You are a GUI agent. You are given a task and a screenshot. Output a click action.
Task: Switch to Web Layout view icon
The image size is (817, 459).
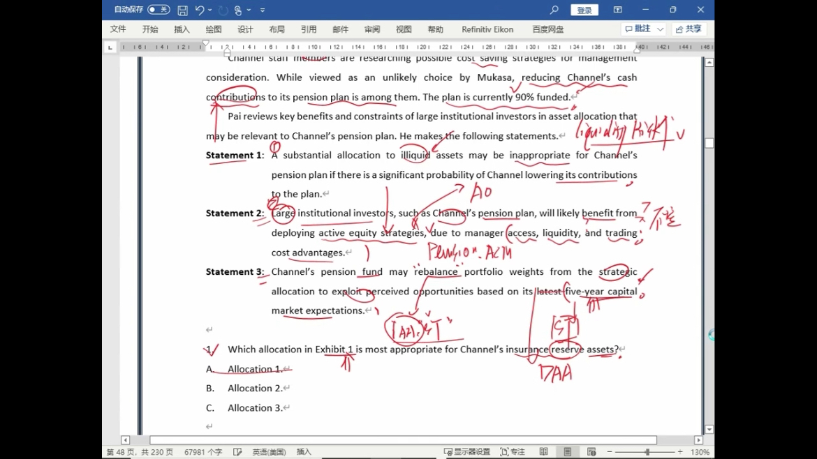[591, 452]
